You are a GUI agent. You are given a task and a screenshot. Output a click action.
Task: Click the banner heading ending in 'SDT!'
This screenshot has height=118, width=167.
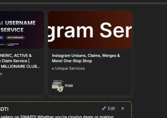click(4, 109)
